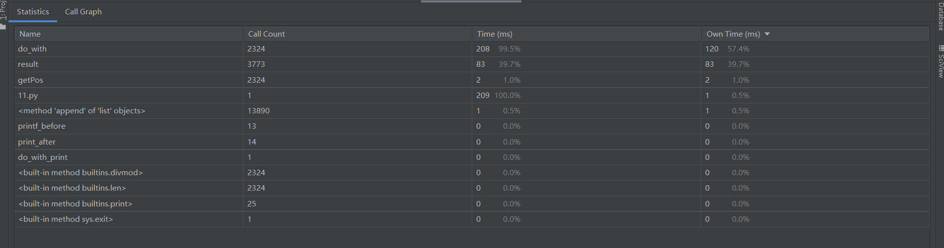Click the SciView grid icon
This screenshot has height=248, width=944.
pos(941,48)
